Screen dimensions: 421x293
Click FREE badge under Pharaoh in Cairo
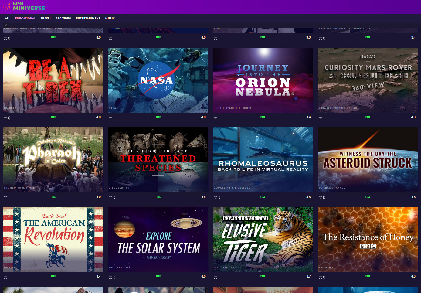click(53, 197)
